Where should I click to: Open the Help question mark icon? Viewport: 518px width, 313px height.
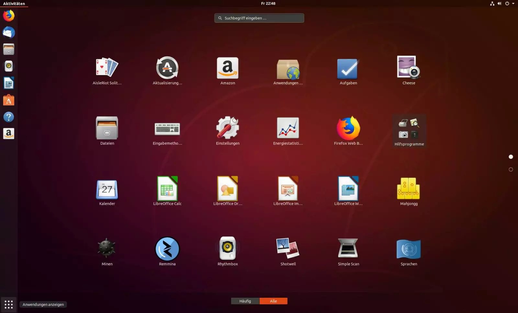(x=9, y=117)
